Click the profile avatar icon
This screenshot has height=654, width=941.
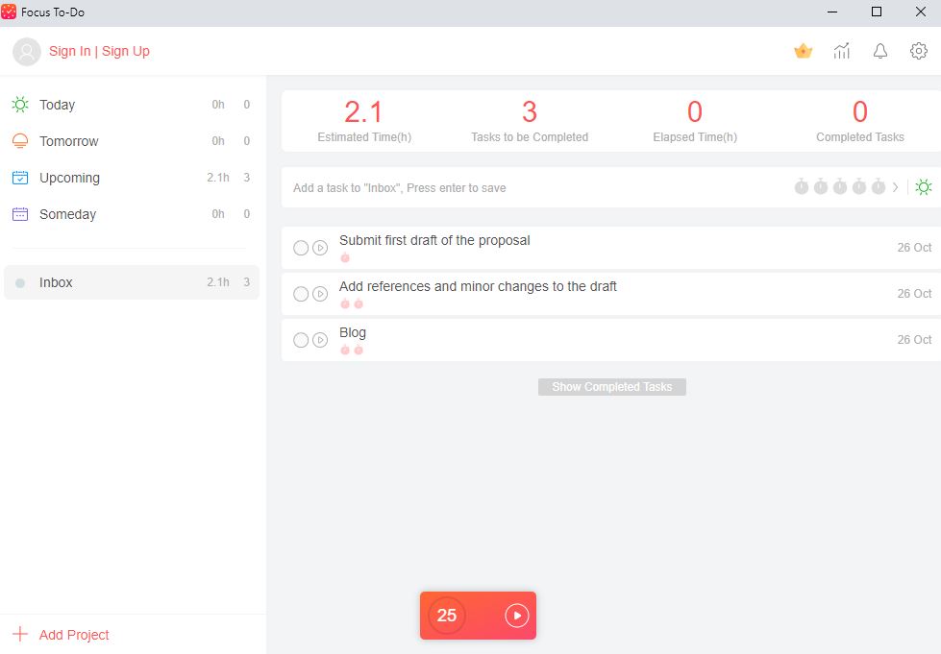(x=27, y=52)
